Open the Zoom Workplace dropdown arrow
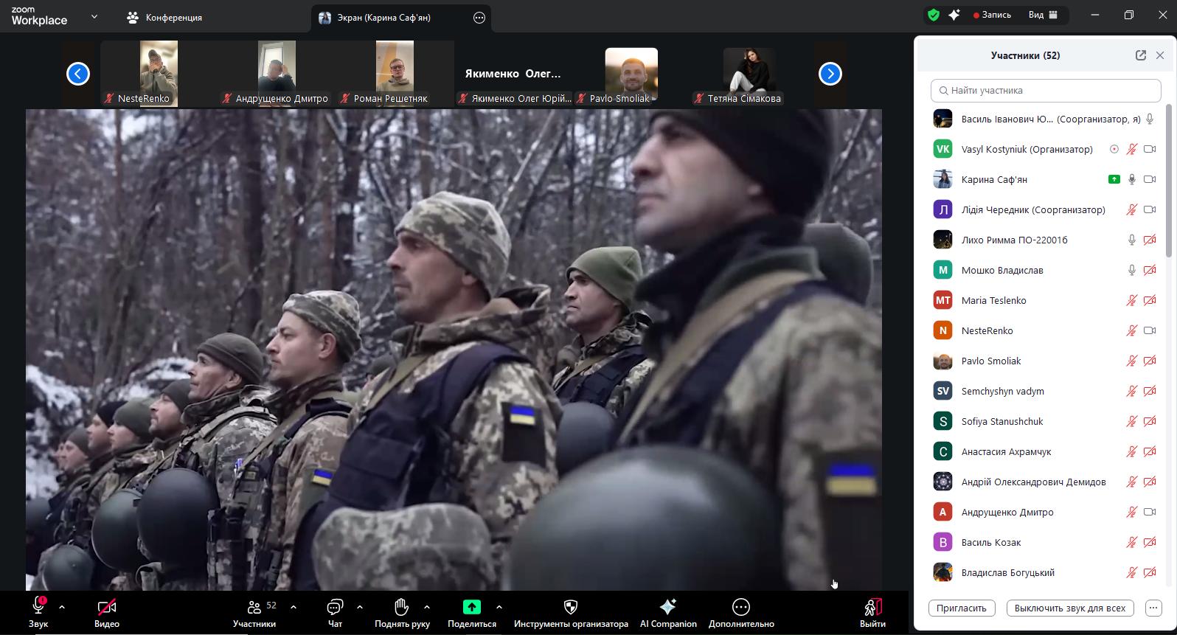Image resolution: width=1177 pixels, height=635 pixels. 94,16
